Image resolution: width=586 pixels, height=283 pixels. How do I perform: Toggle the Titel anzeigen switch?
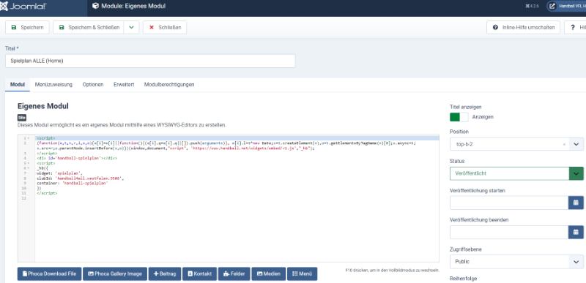tap(459, 117)
